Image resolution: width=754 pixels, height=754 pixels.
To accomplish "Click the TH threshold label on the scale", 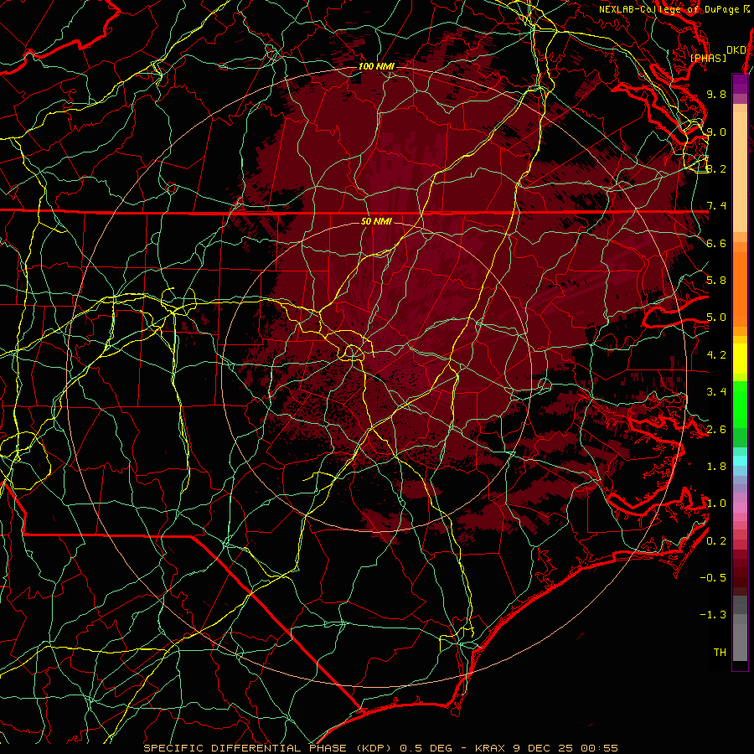I will [720, 653].
